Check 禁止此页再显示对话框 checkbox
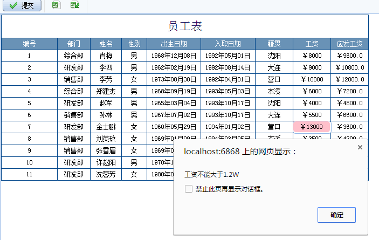 [189, 189]
